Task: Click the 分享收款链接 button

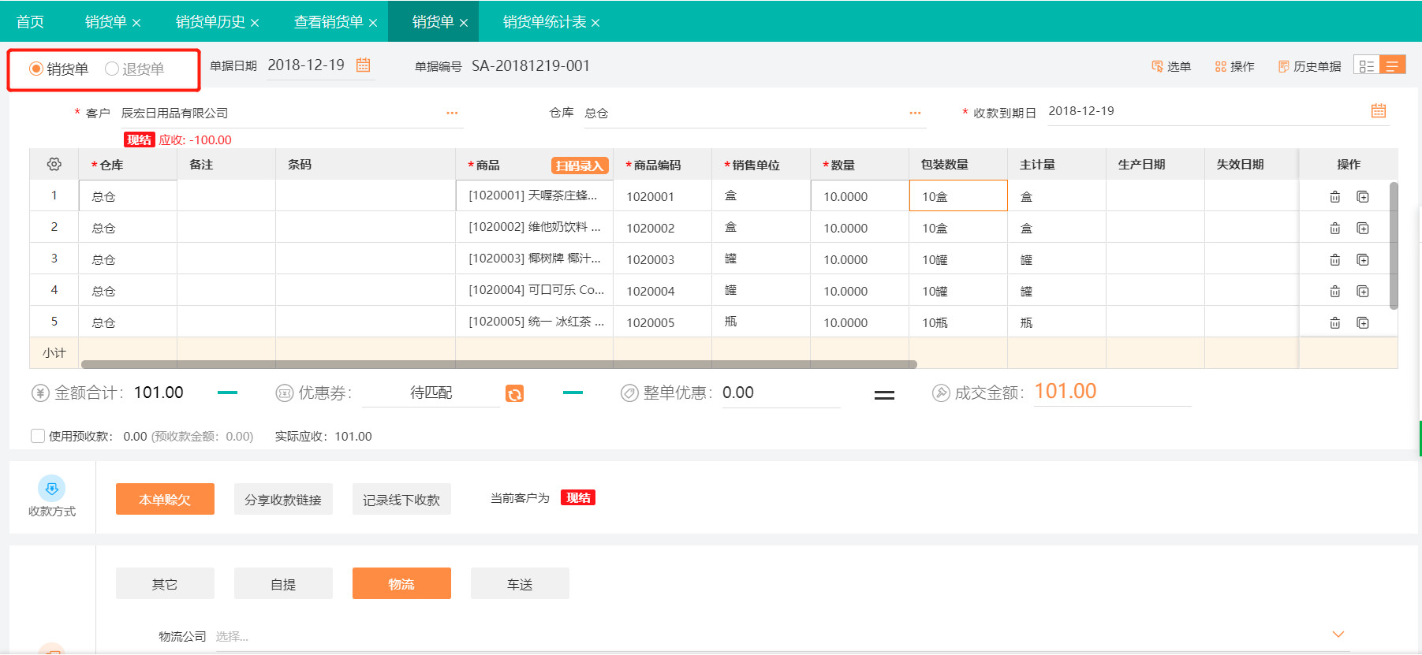Action: pyautogui.click(x=283, y=499)
